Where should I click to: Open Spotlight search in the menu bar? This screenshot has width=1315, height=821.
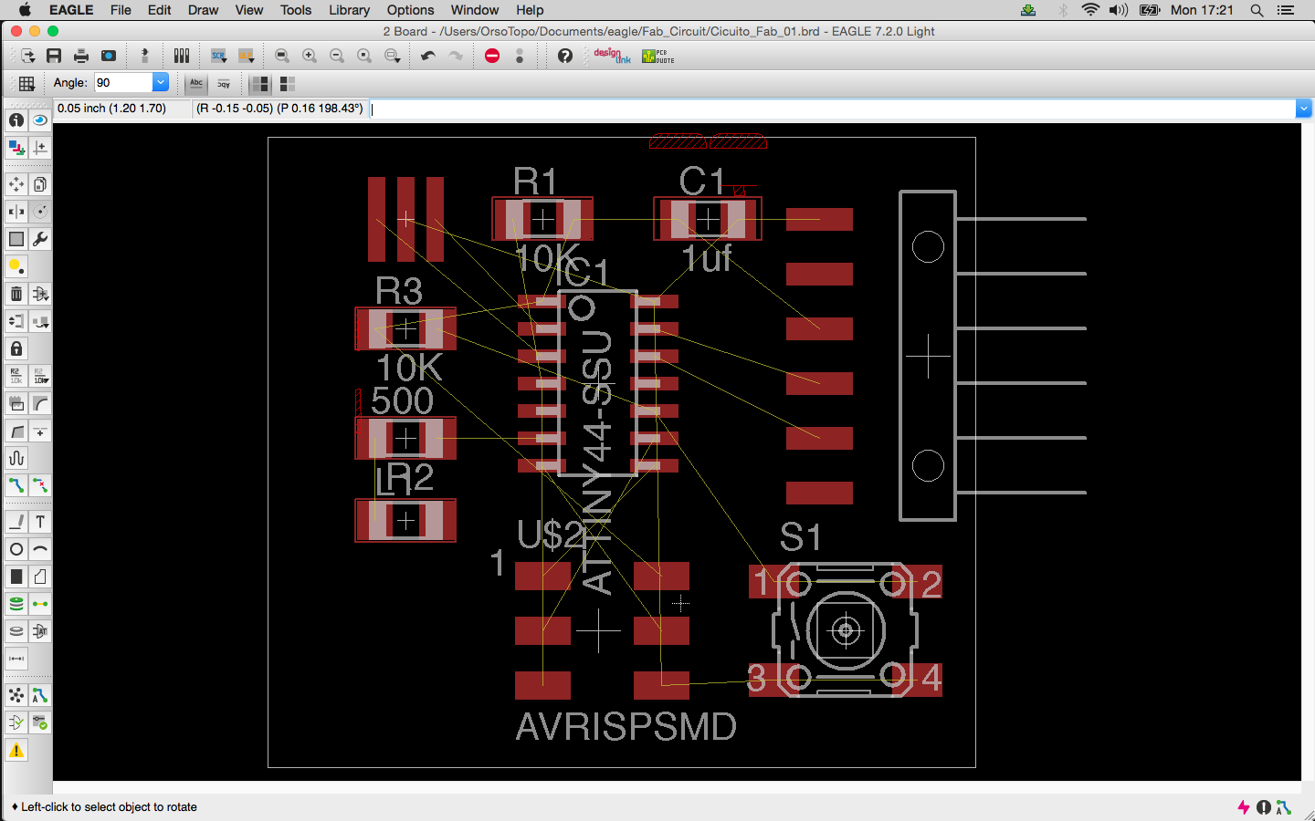1257,10
